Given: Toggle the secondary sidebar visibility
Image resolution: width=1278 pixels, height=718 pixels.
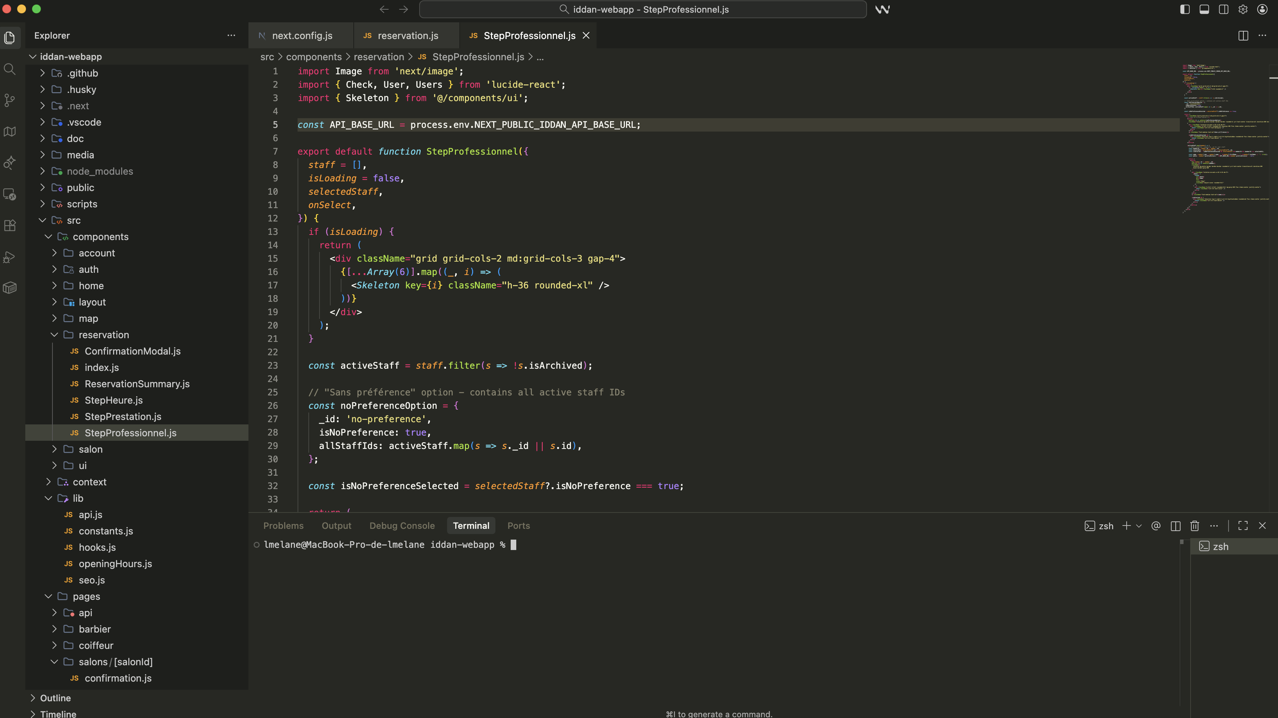Looking at the screenshot, I should 1223,9.
